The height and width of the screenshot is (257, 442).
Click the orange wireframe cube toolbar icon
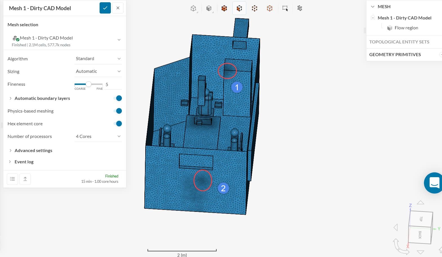click(269, 8)
